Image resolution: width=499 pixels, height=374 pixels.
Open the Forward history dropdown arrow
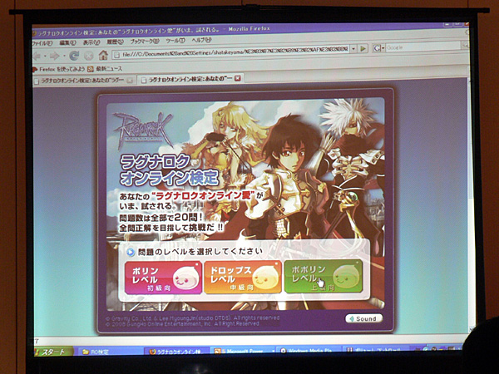pos(64,56)
